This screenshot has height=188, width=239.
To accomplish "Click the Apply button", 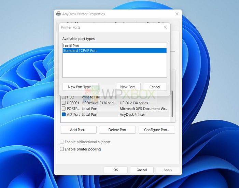I will pos(168,170).
